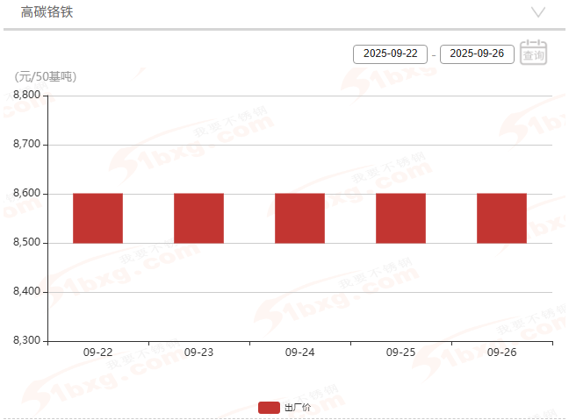Viewport: 569px width, 420px height.
Task: Click the red bar for 09-22
Action: coord(97,218)
